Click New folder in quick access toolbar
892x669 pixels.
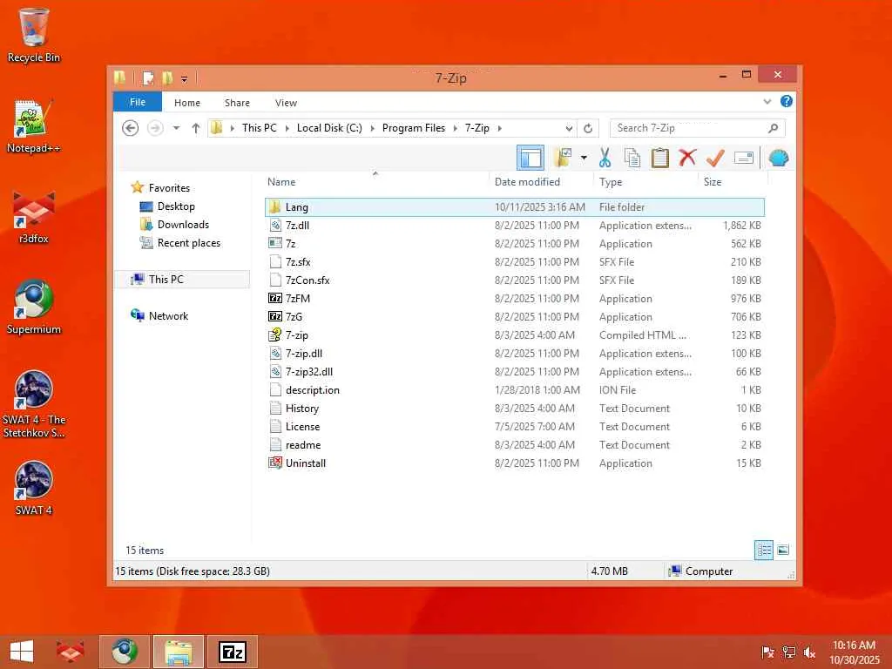click(167, 78)
